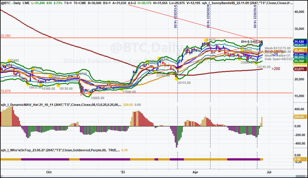Click the 0.60 Who'sOnTop axis label

click(x=297, y=155)
